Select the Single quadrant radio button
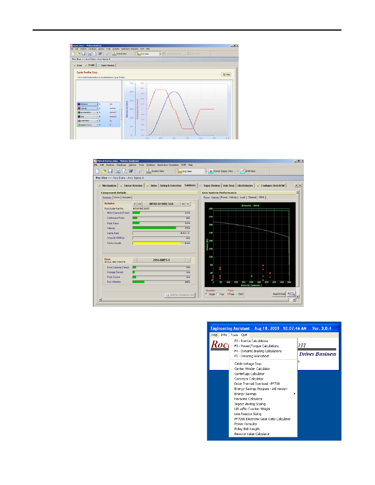This screenshot has width=375, height=485. [x=206, y=294]
